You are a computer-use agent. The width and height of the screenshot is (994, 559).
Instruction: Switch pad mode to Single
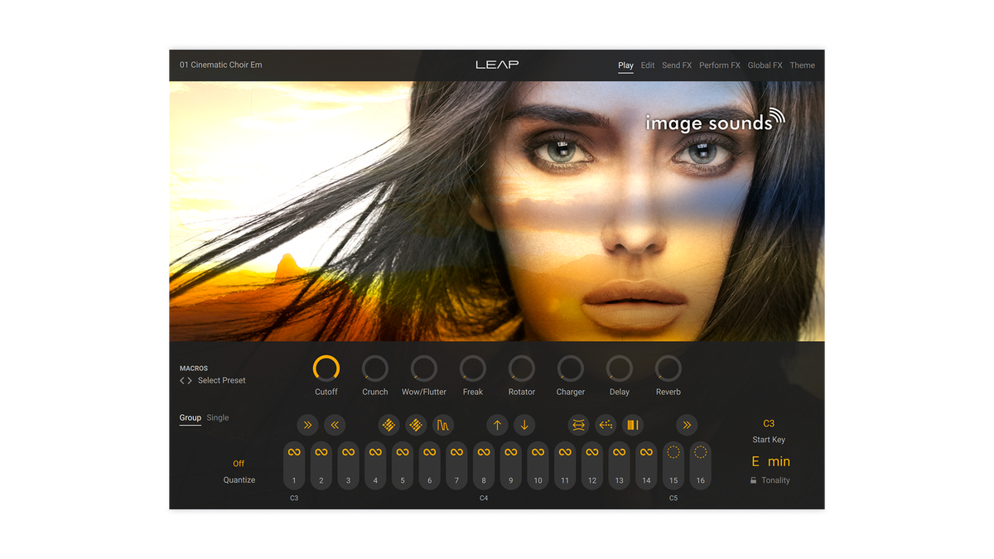click(x=218, y=417)
